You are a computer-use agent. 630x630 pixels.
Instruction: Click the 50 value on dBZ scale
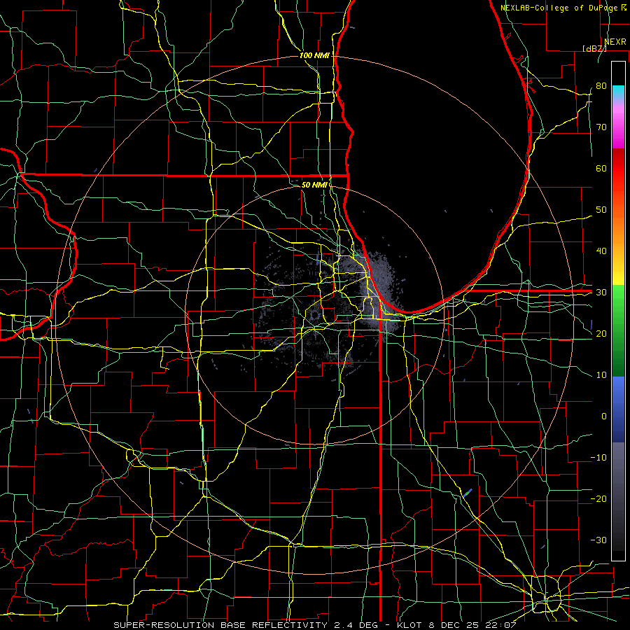[x=601, y=210]
